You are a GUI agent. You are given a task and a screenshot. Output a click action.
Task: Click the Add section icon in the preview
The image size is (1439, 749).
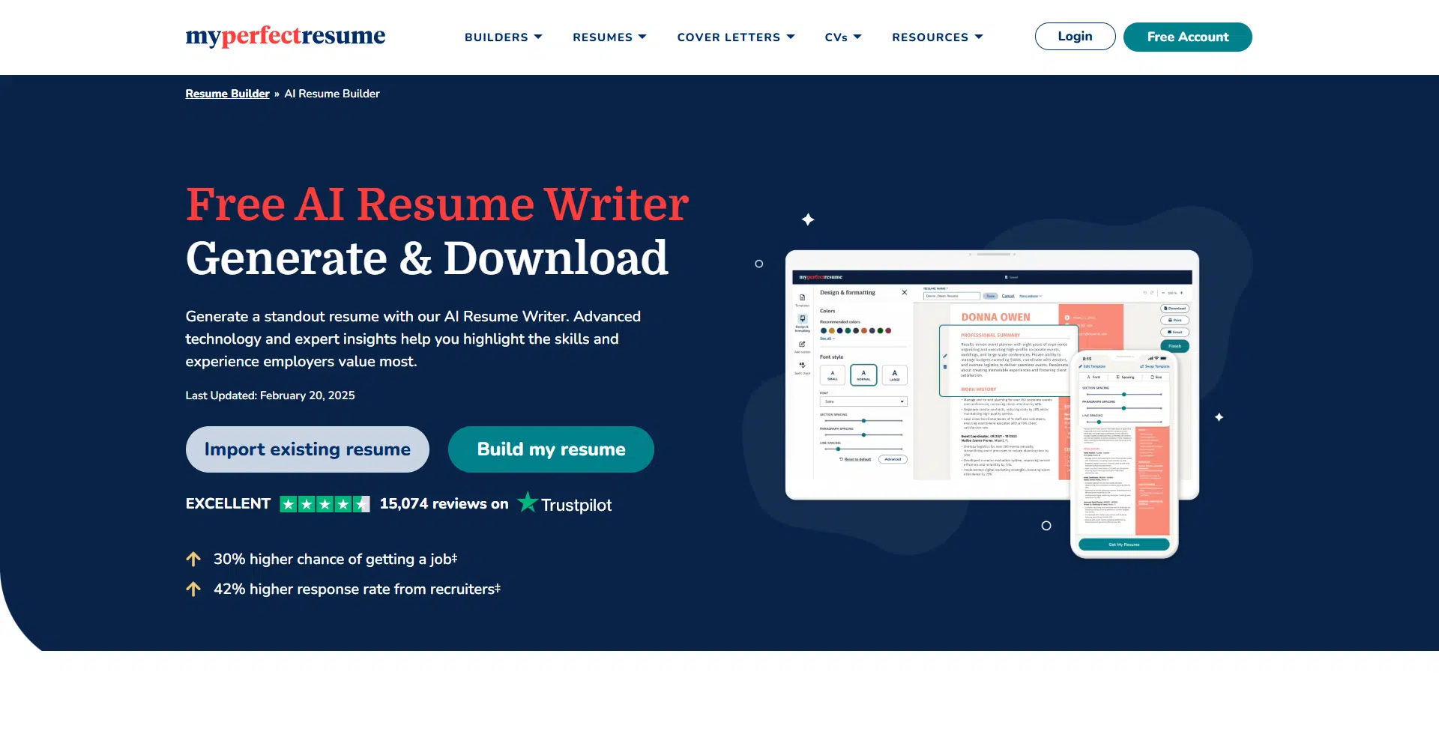[x=802, y=345]
